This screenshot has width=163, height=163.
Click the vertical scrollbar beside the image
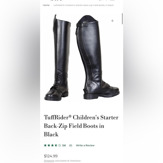pyautogui.click(x=122, y=19)
